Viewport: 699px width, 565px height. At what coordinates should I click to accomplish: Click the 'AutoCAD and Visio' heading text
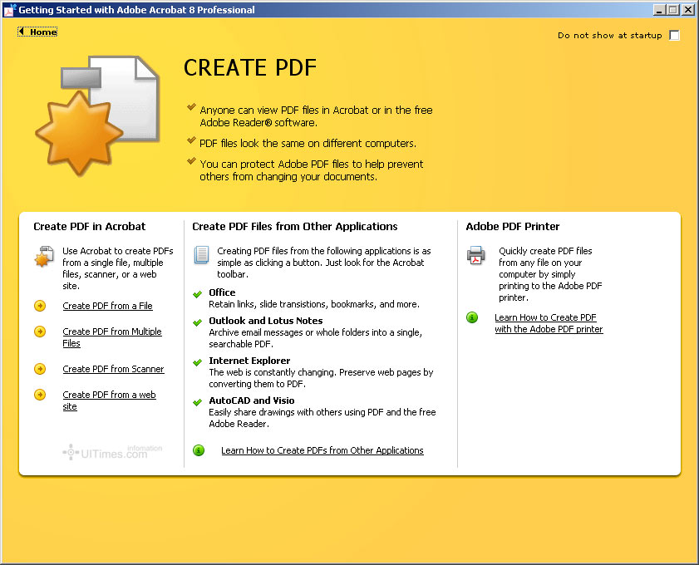pos(252,400)
